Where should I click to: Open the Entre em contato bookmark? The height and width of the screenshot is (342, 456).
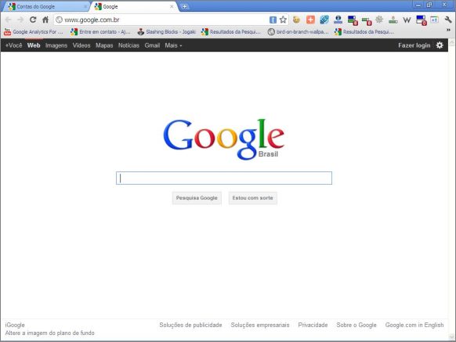click(x=100, y=31)
